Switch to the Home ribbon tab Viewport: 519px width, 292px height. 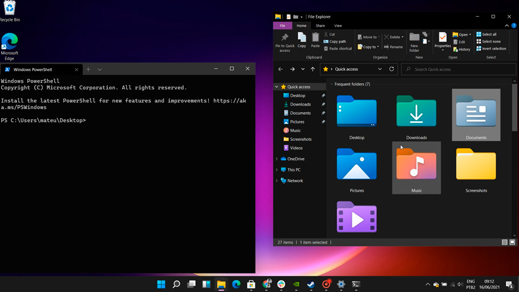[301, 25]
